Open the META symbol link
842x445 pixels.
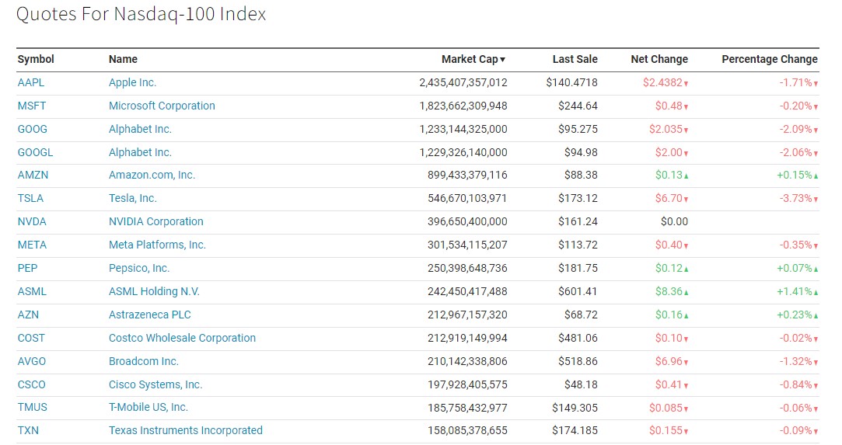pyautogui.click(x=32, y=245)
